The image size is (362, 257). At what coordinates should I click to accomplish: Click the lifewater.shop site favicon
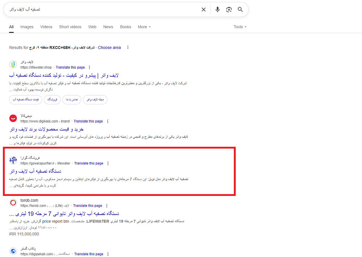[13, 65]
